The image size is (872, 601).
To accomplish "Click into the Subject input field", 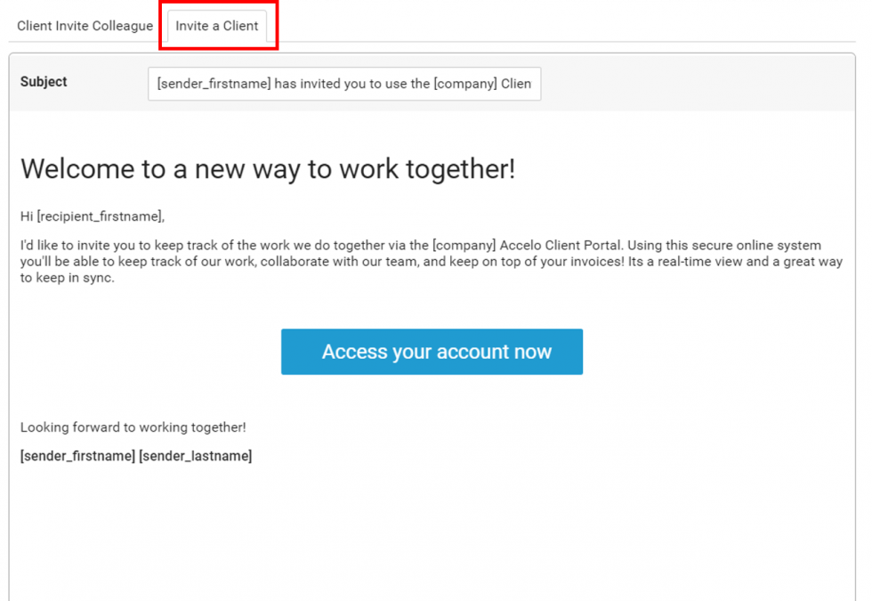I will pos(343,84).
